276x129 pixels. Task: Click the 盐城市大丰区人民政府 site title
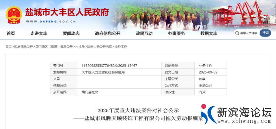(x=67, y=12)
